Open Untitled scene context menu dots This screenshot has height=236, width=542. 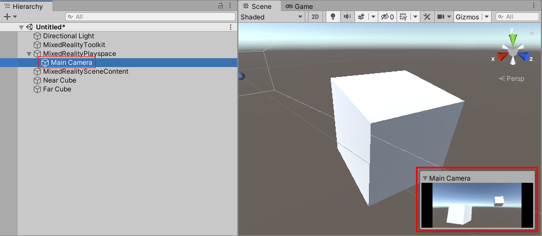(231, 27)
